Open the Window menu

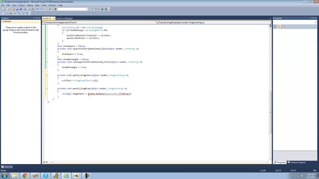tap(52, 5)
